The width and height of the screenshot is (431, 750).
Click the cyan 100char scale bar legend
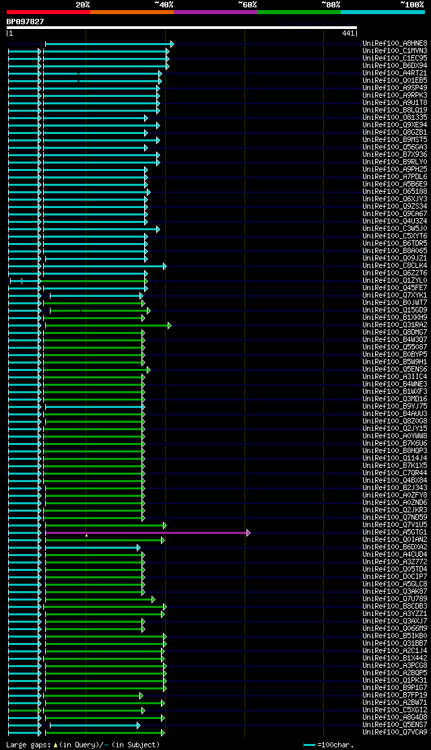310,745
